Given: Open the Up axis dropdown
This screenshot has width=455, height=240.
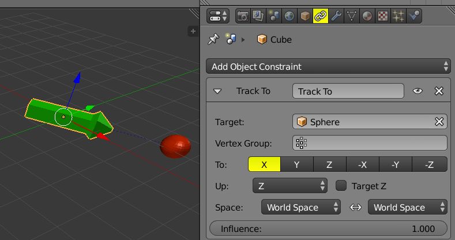Looking at the screenshot, I should click(290, 186).
